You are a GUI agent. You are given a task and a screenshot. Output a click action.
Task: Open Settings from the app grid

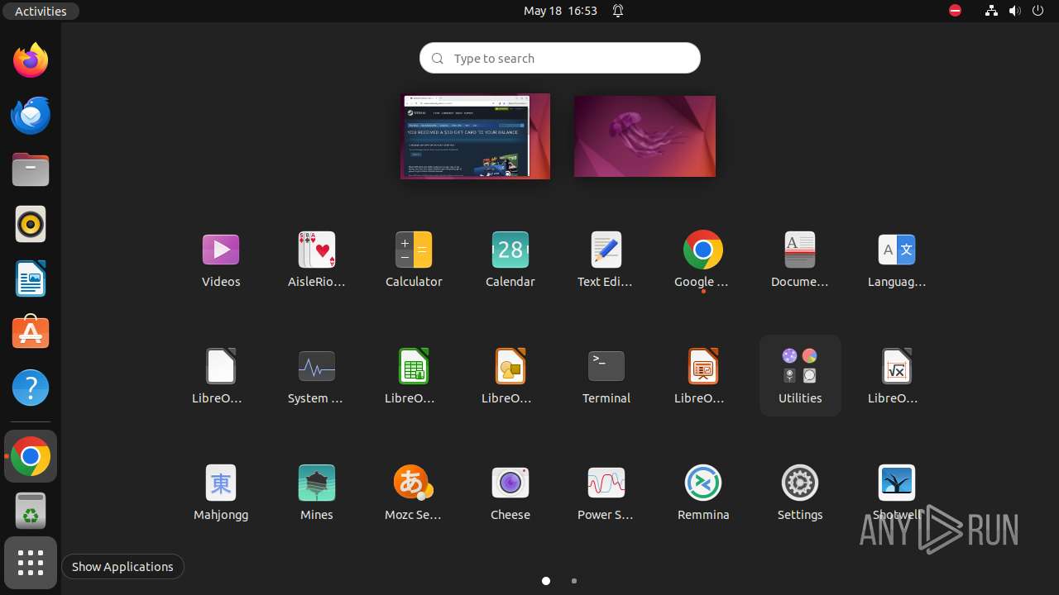(x=800, y=483)
